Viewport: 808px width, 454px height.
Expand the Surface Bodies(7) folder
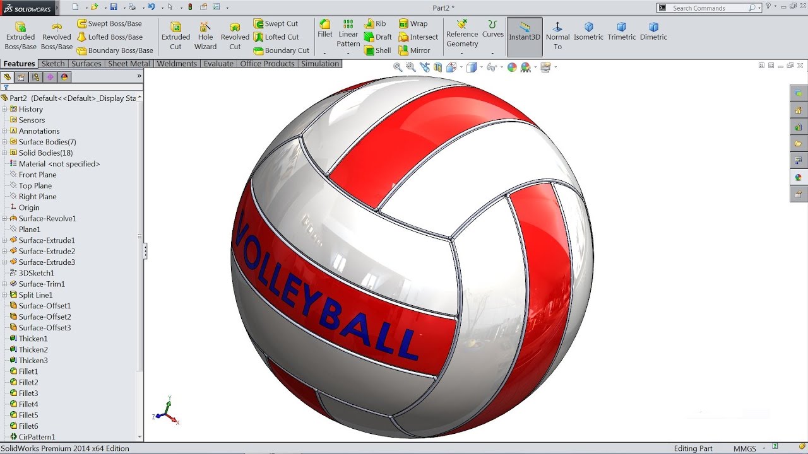point(4,142)
